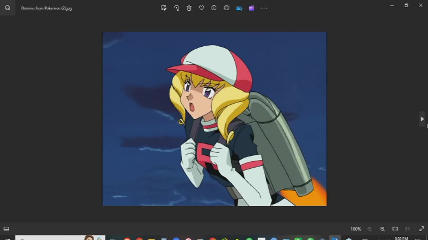
Task: Toggle the filmstrip view icon
Action: coord(6,229)
